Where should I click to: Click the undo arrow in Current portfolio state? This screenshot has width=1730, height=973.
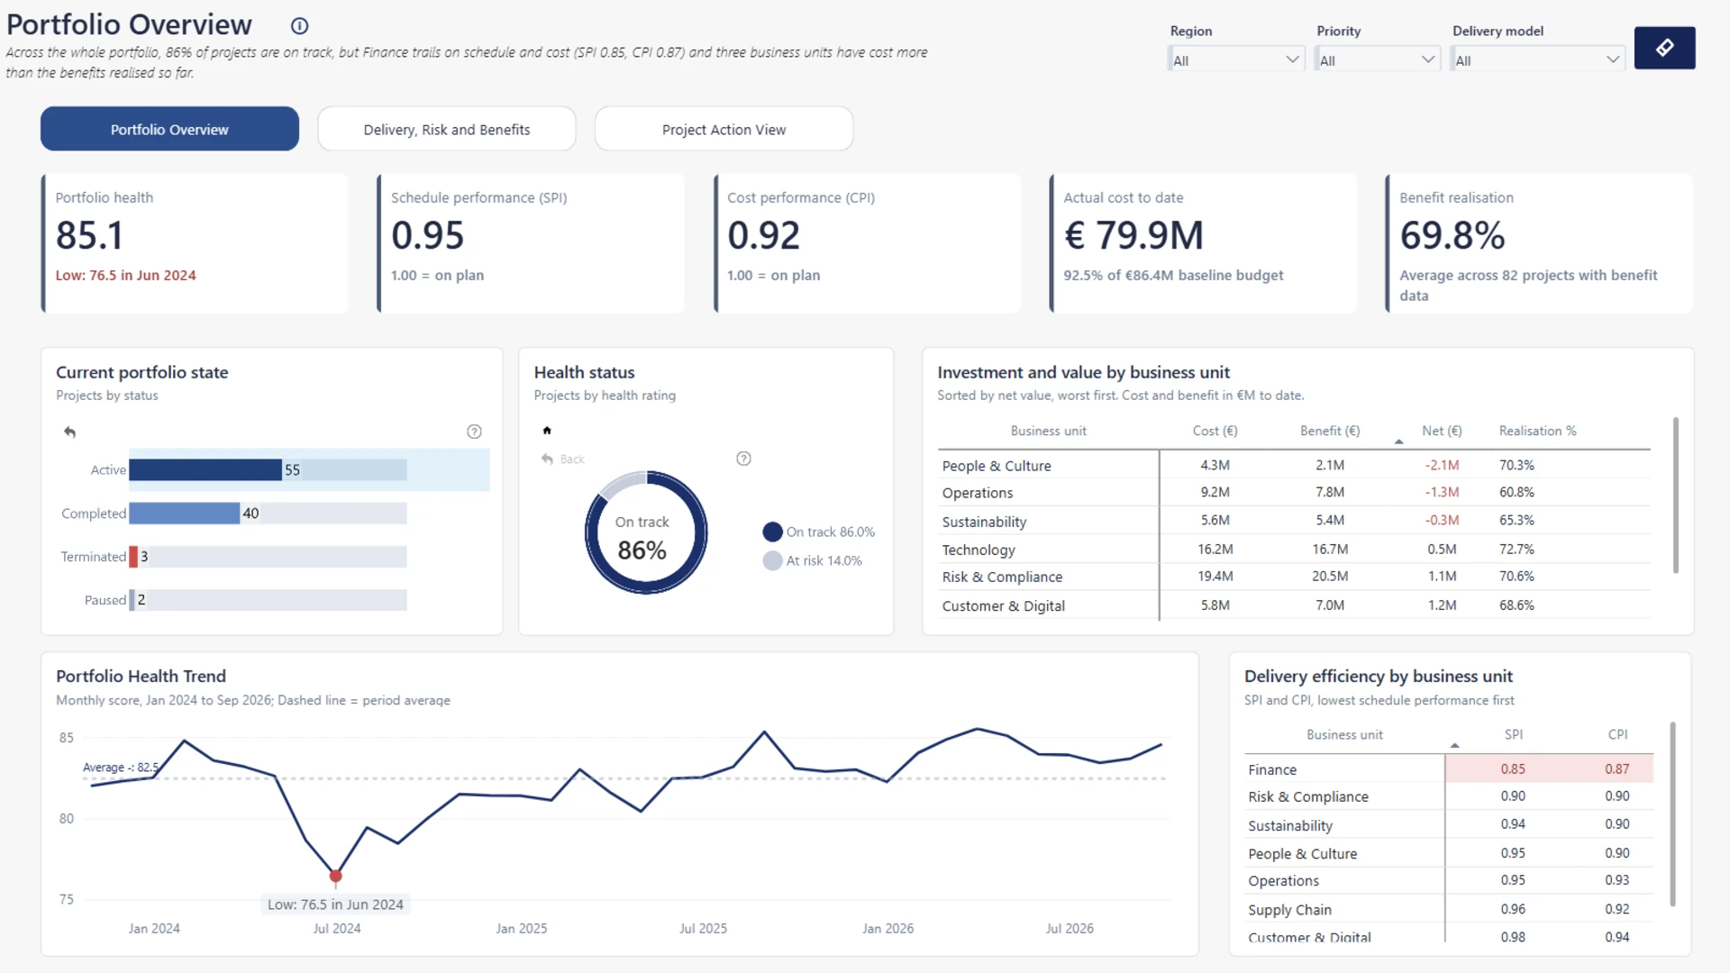69,432
